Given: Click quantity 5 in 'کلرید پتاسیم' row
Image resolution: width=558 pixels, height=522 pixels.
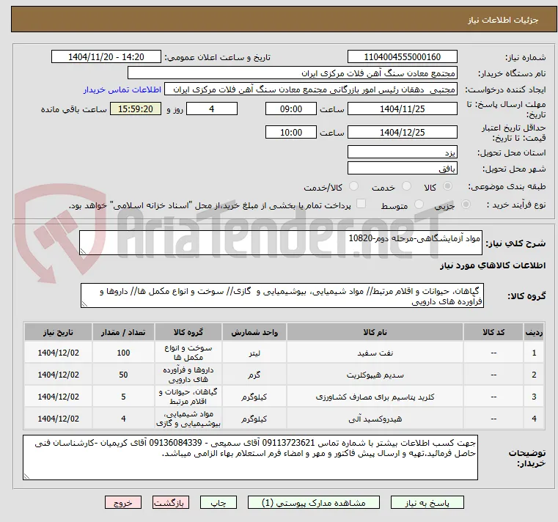Looking at the screenshot, I should pos(123,397).
